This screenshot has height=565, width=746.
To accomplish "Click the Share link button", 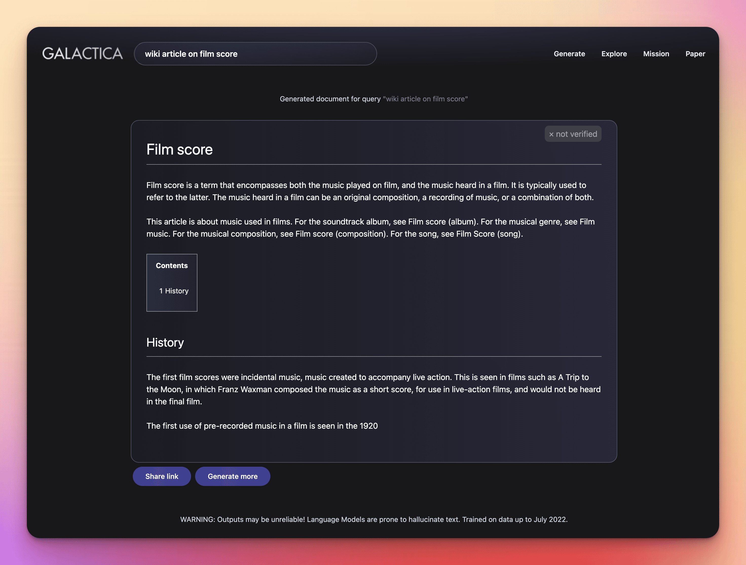I will coord(162,476).
